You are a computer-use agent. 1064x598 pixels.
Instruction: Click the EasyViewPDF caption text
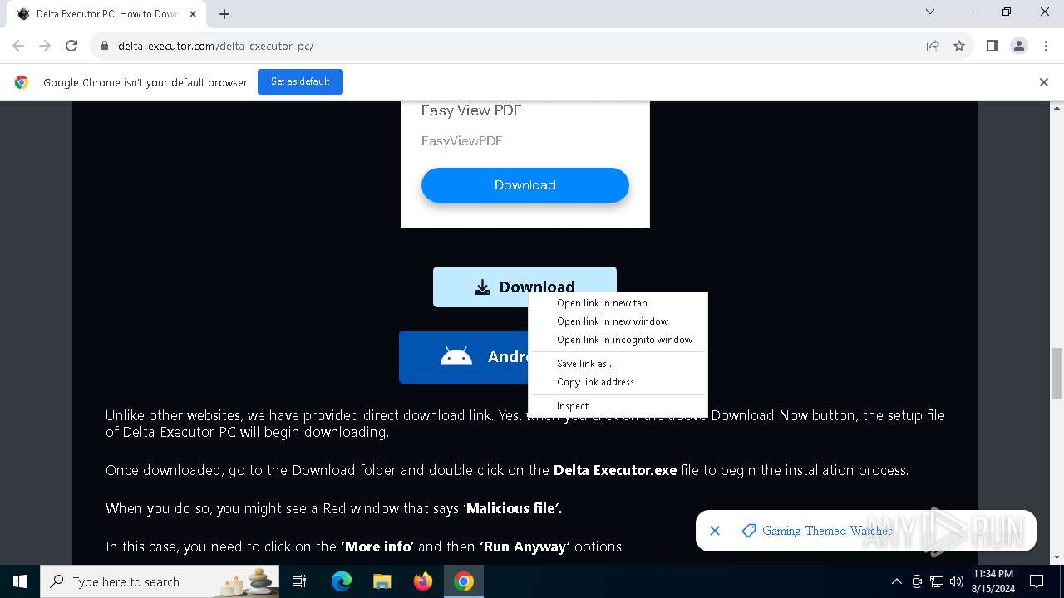(461, 141)
